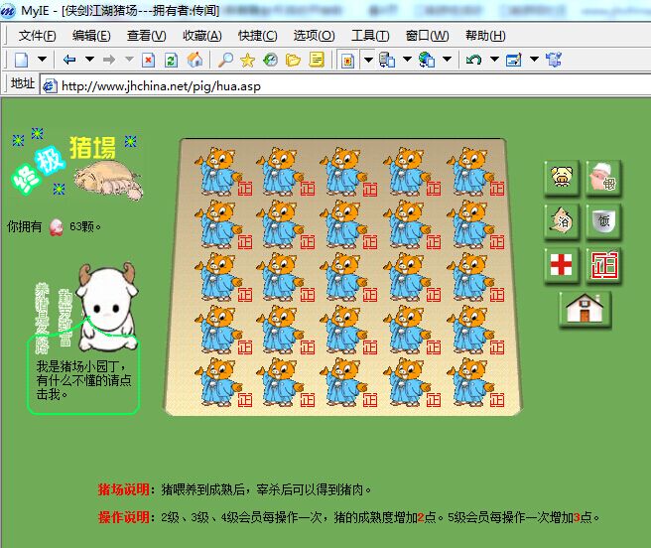
Task: Click the MyIE logo in the title bar
Action: (x=8, y=10)
